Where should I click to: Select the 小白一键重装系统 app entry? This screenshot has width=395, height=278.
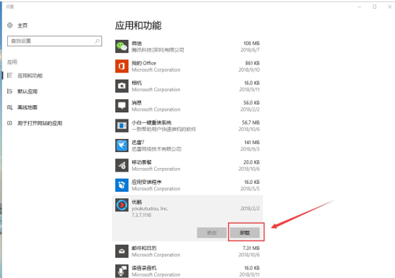pos(187,126)
